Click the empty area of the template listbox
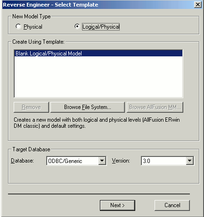Image resolution: width=204 pixels, height=217 pixels. click(98, 77)
